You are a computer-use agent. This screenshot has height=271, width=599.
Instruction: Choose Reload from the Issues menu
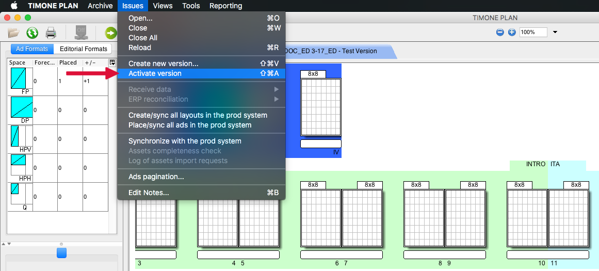[x=201, y=48]
